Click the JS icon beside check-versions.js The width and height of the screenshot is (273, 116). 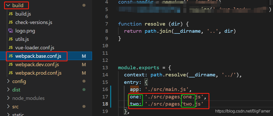point(11,22)
